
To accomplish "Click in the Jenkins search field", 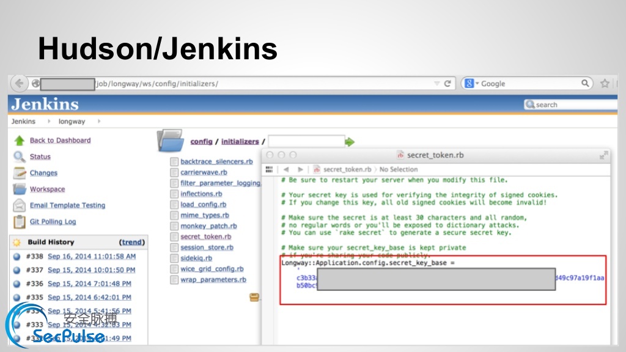I will pyautogui.click(x=571, y=105).
